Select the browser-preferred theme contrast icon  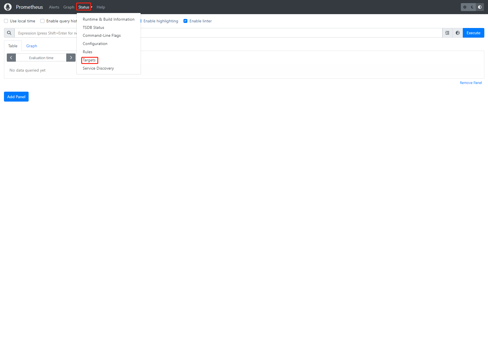480,7
